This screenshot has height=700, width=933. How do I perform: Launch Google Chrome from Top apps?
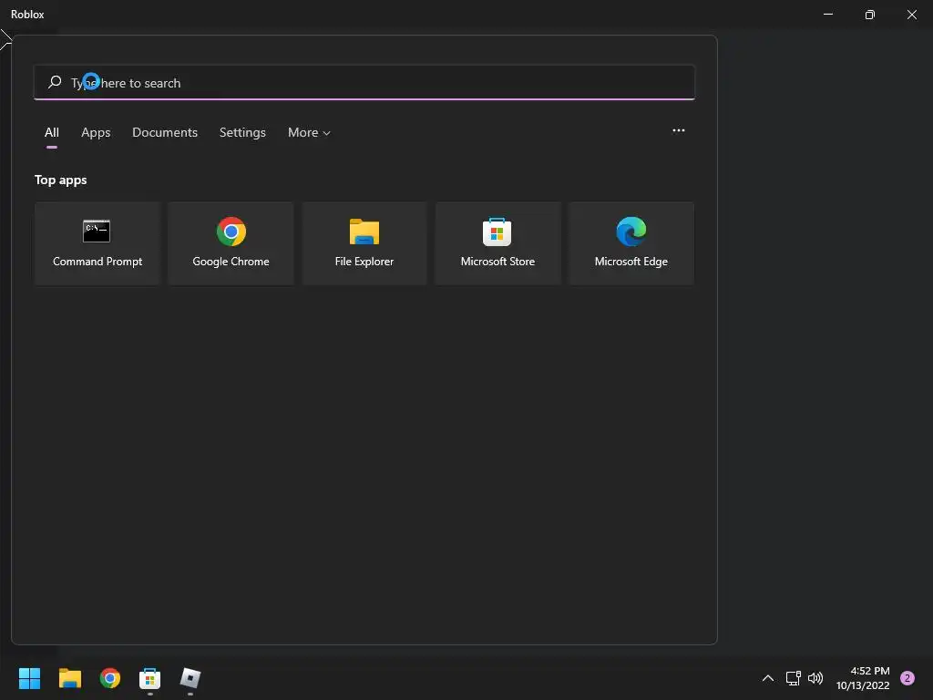231,242
